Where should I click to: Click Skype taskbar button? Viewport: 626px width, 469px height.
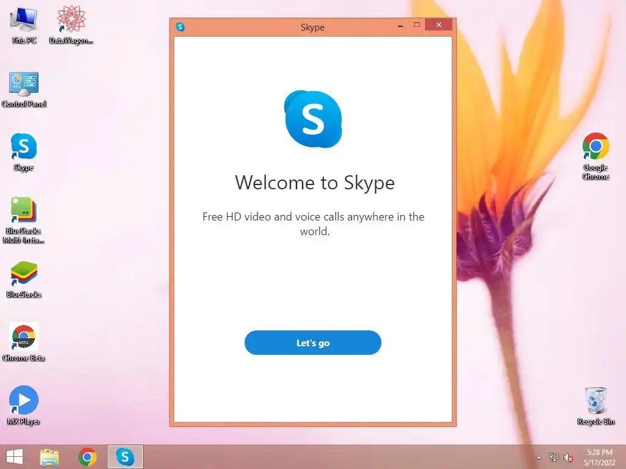125,457
